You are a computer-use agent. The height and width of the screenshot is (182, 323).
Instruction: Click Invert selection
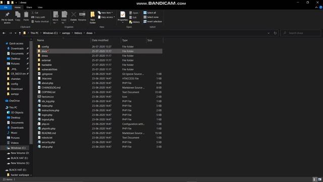click(152, 21)
